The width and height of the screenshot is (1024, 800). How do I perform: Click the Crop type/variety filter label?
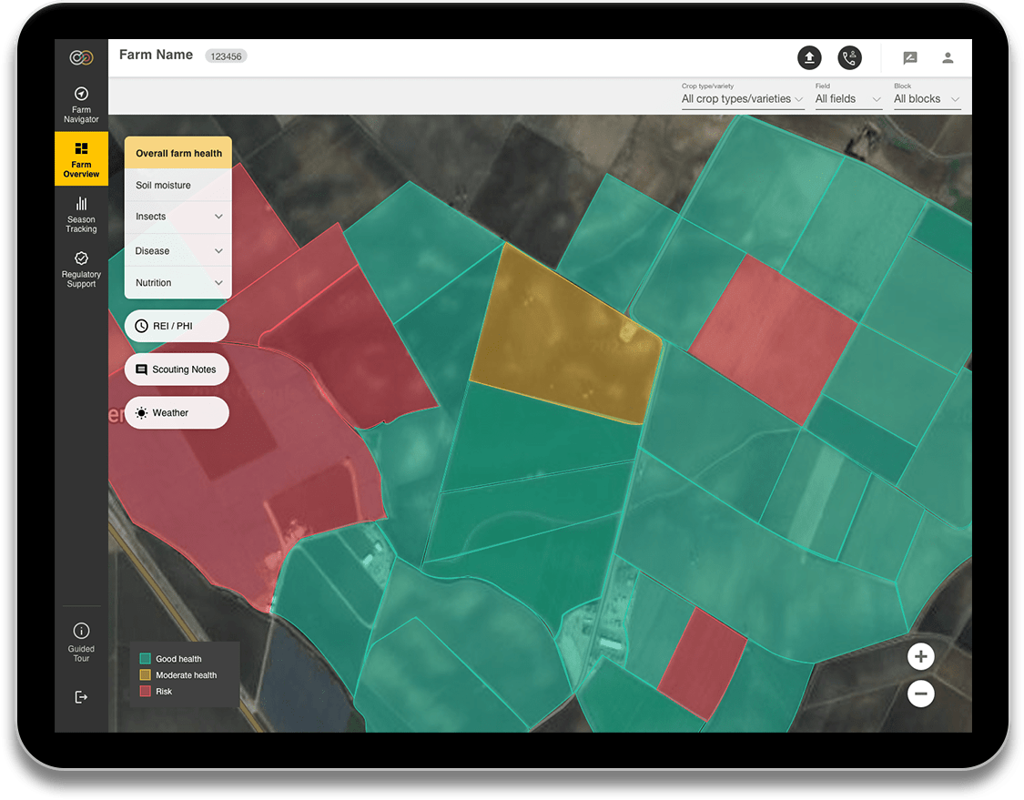pyautogui.click(x=707, y=86)
